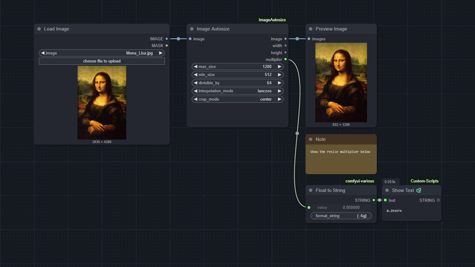Screen dimensions: 475x267
Task: Click the Float to String node title
Action: [330, 190]
